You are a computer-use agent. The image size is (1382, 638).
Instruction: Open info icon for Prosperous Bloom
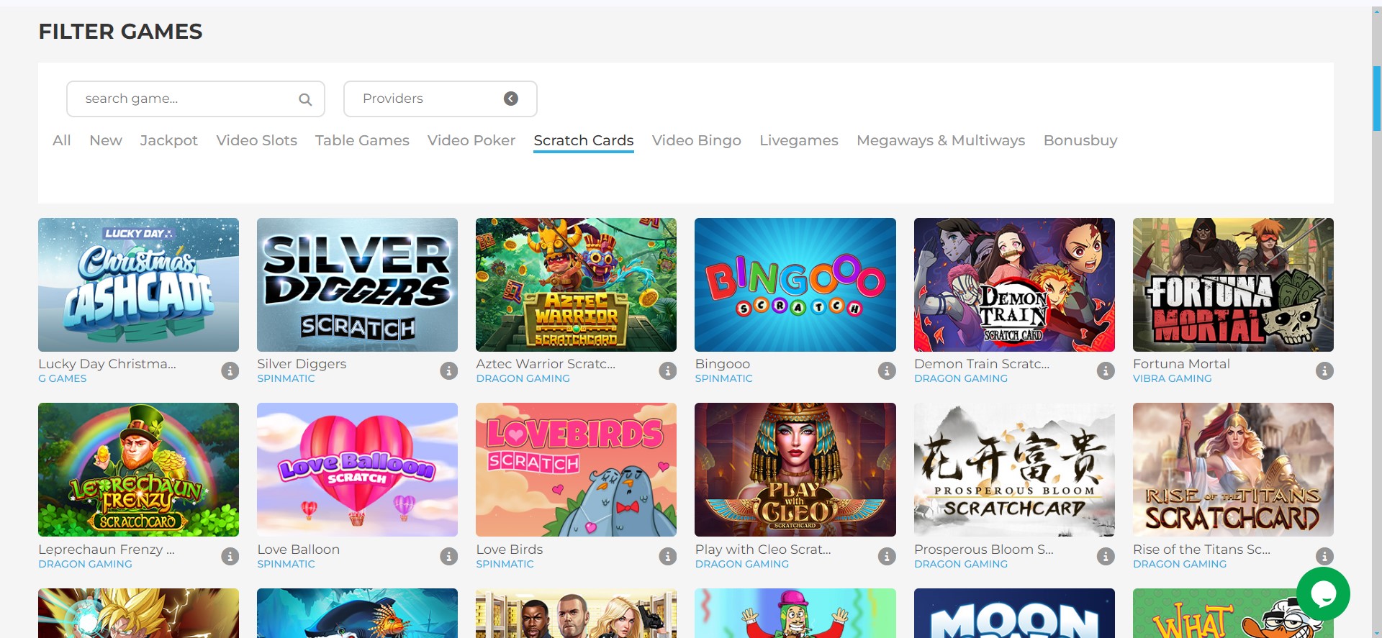[x=1106, y=557]
